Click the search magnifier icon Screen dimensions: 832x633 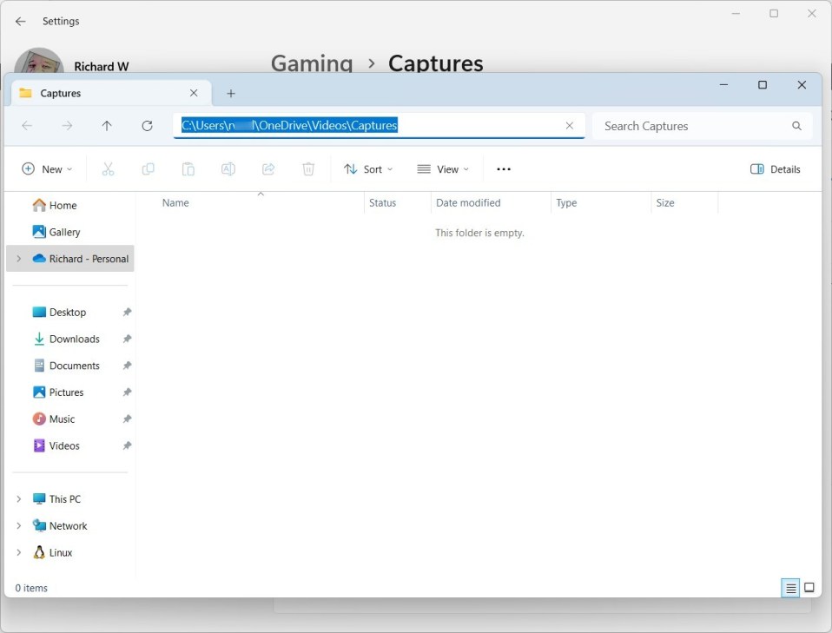[796, 126]
